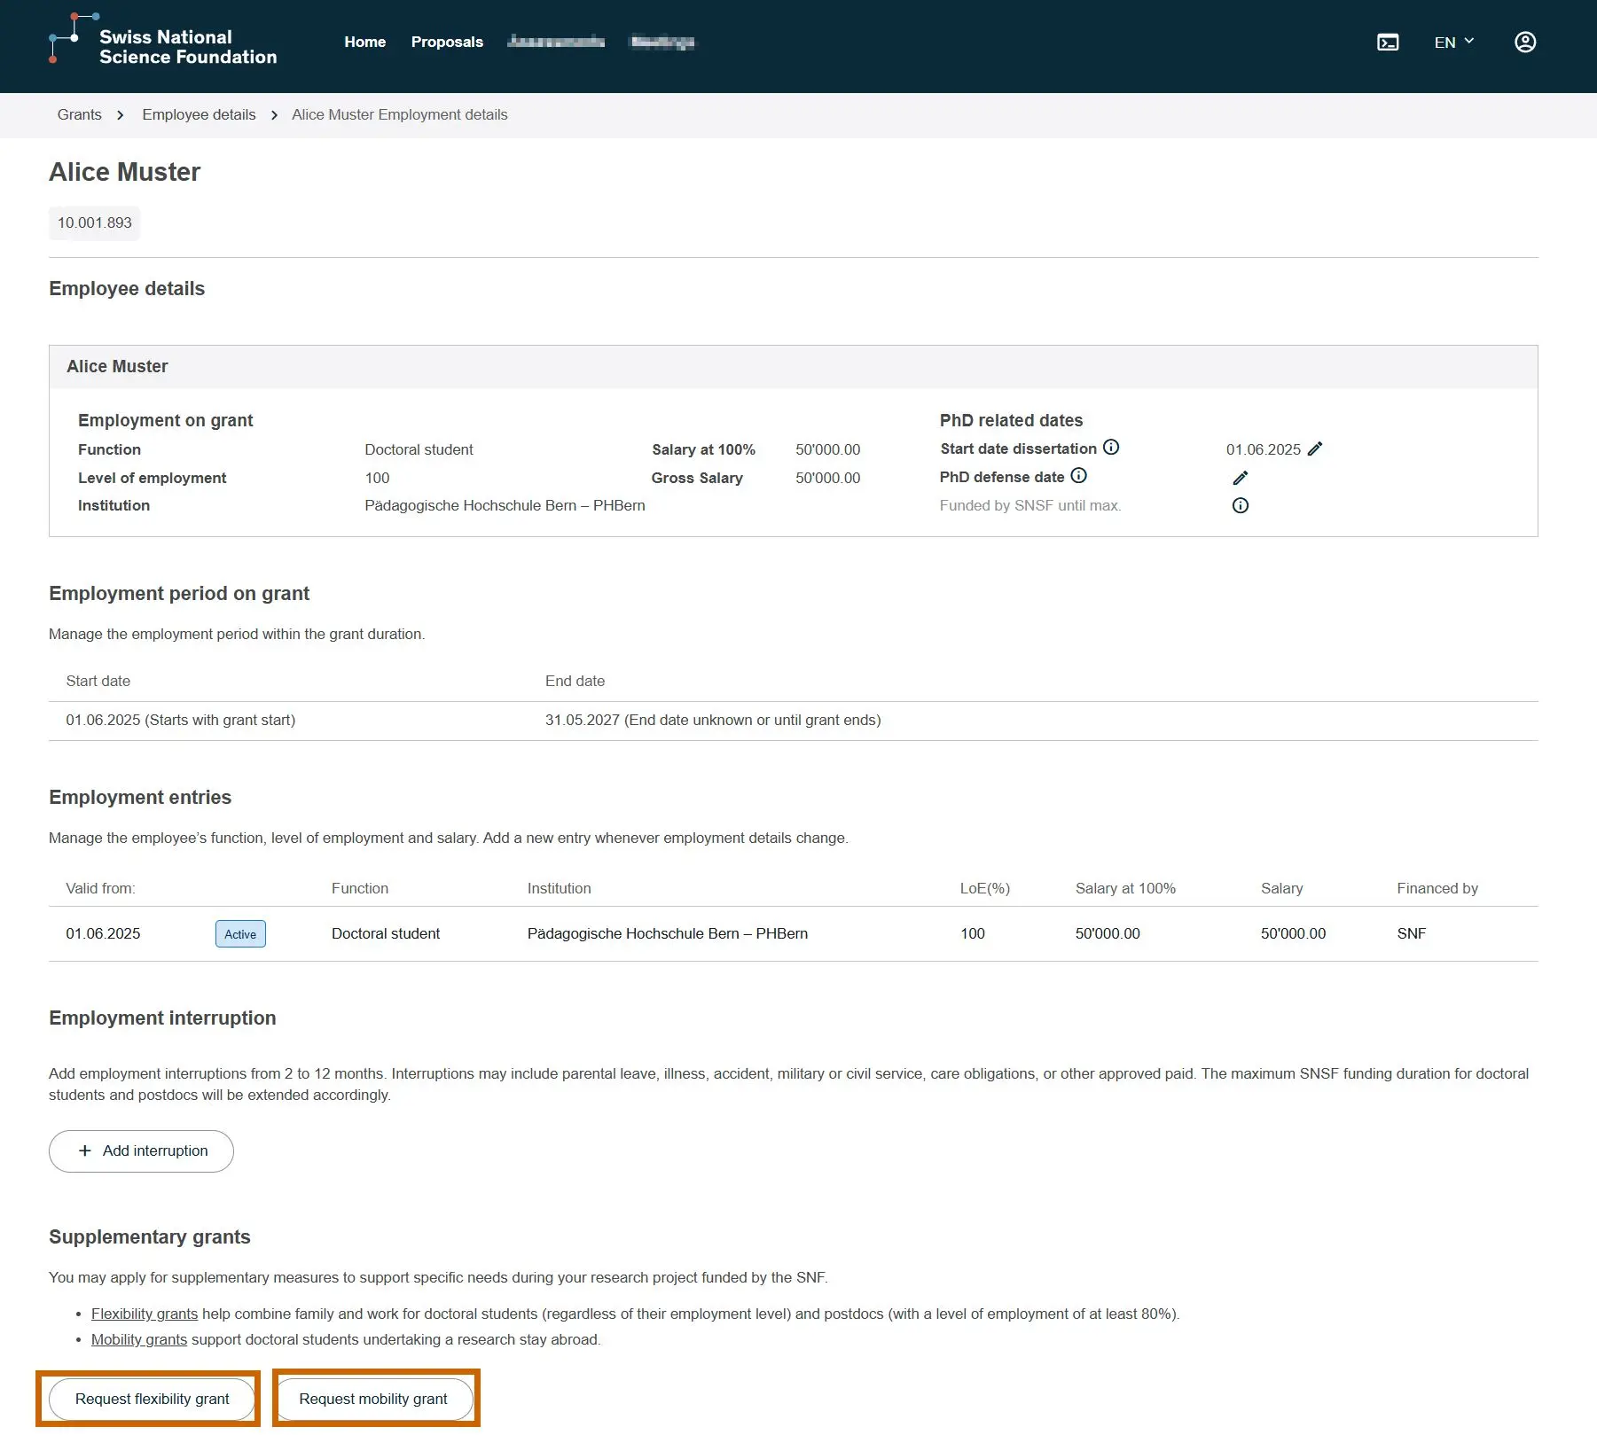This screenshot has height=1435, width=1597.
Task: Click the 10.001.893 grant number tag
Action: click(95, 223)
